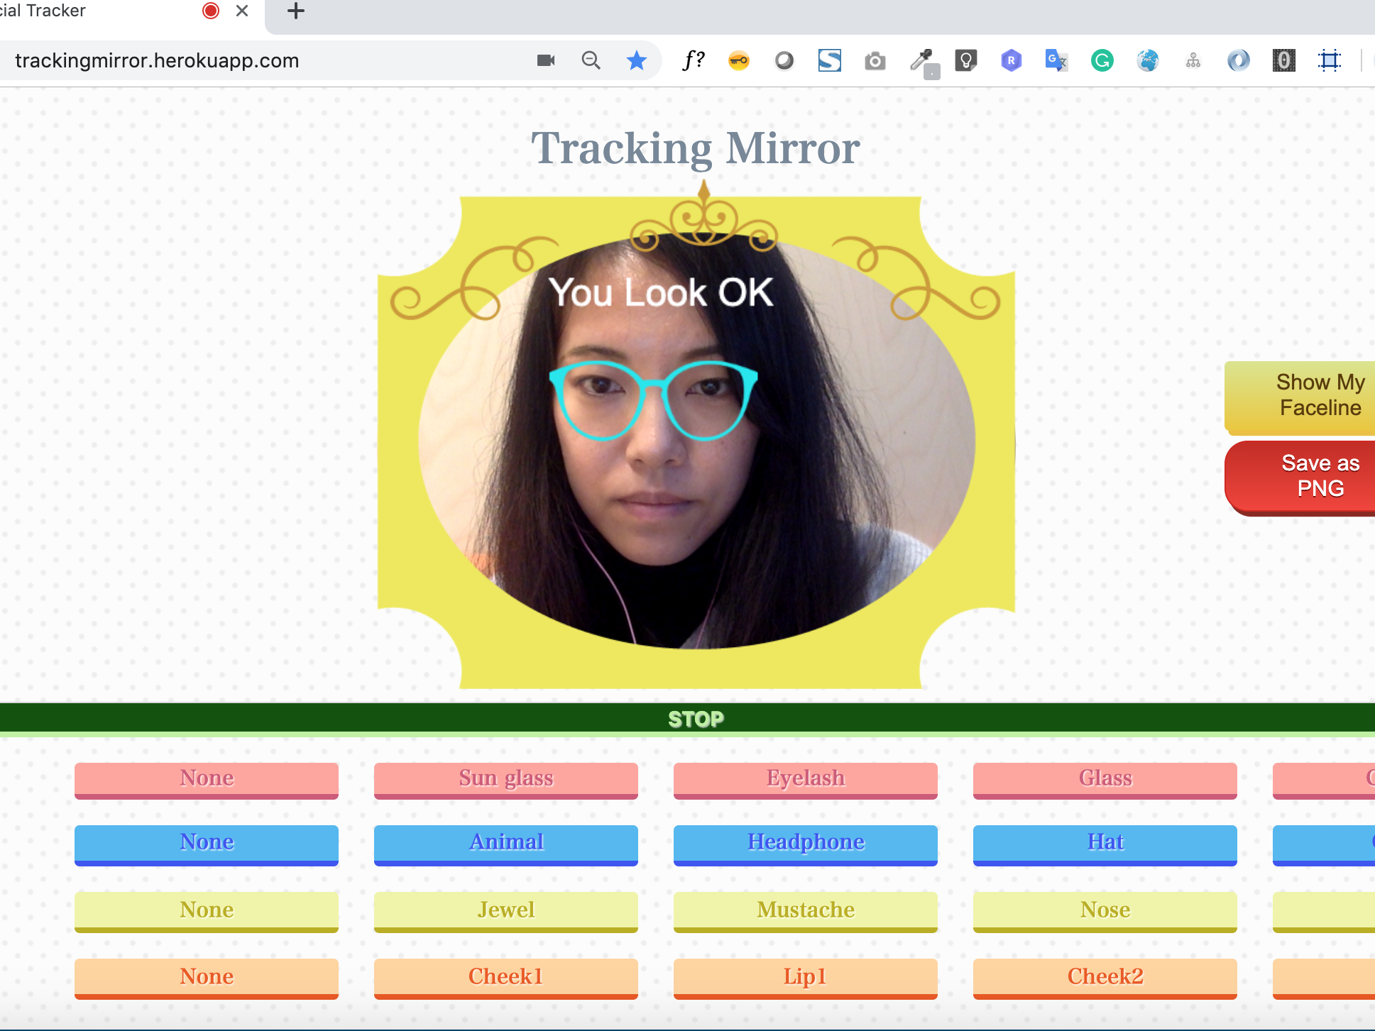The height and width of the screenshot is (1031, 1375).
Task: Choose the Cheek1 option
Action: (x=506, y=978)
